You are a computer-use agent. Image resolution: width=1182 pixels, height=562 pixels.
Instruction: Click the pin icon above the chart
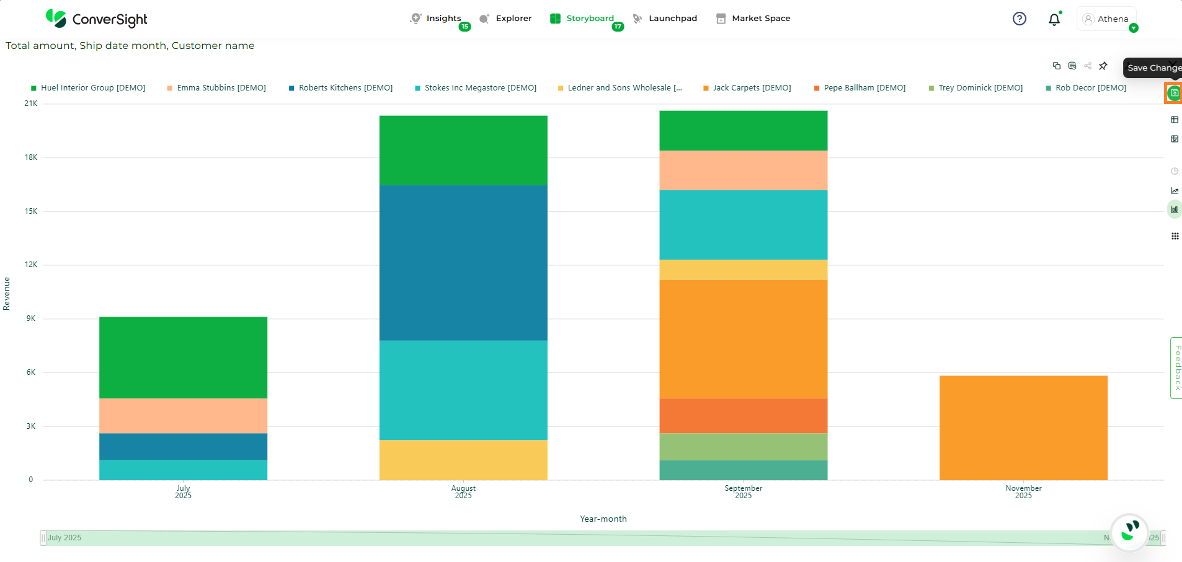1103,66
